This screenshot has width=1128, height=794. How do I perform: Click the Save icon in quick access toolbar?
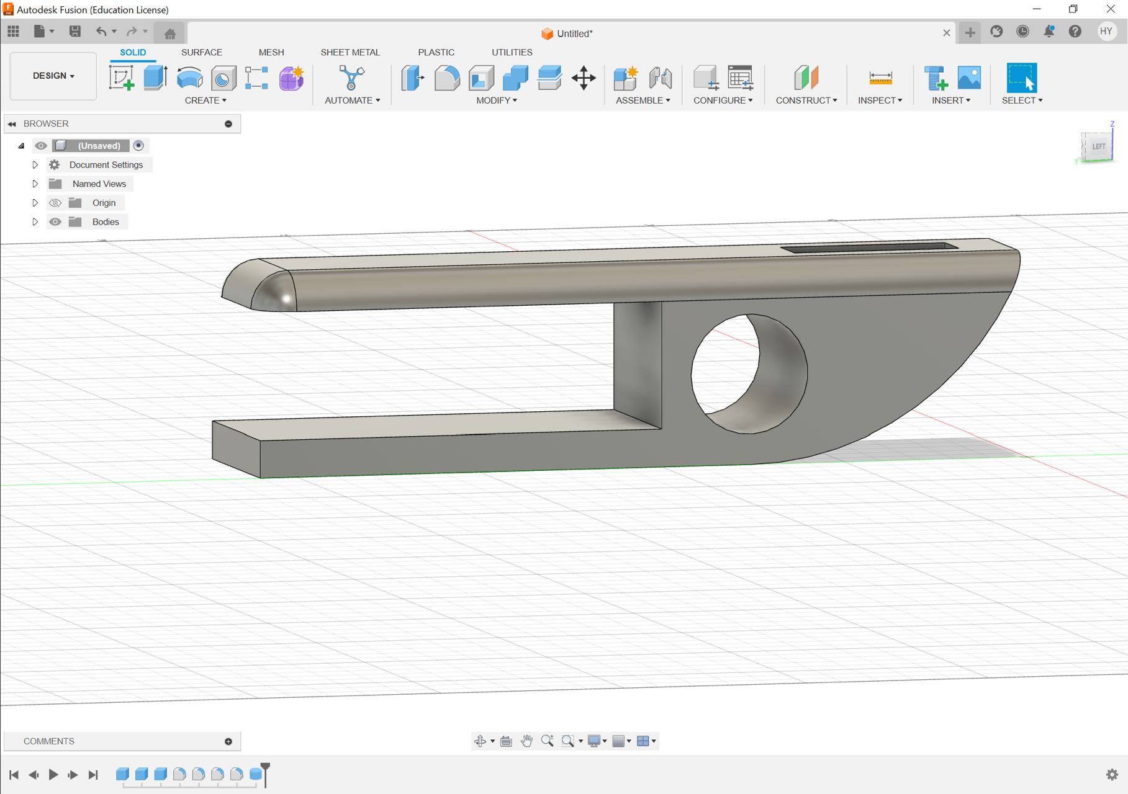(76, 32)
